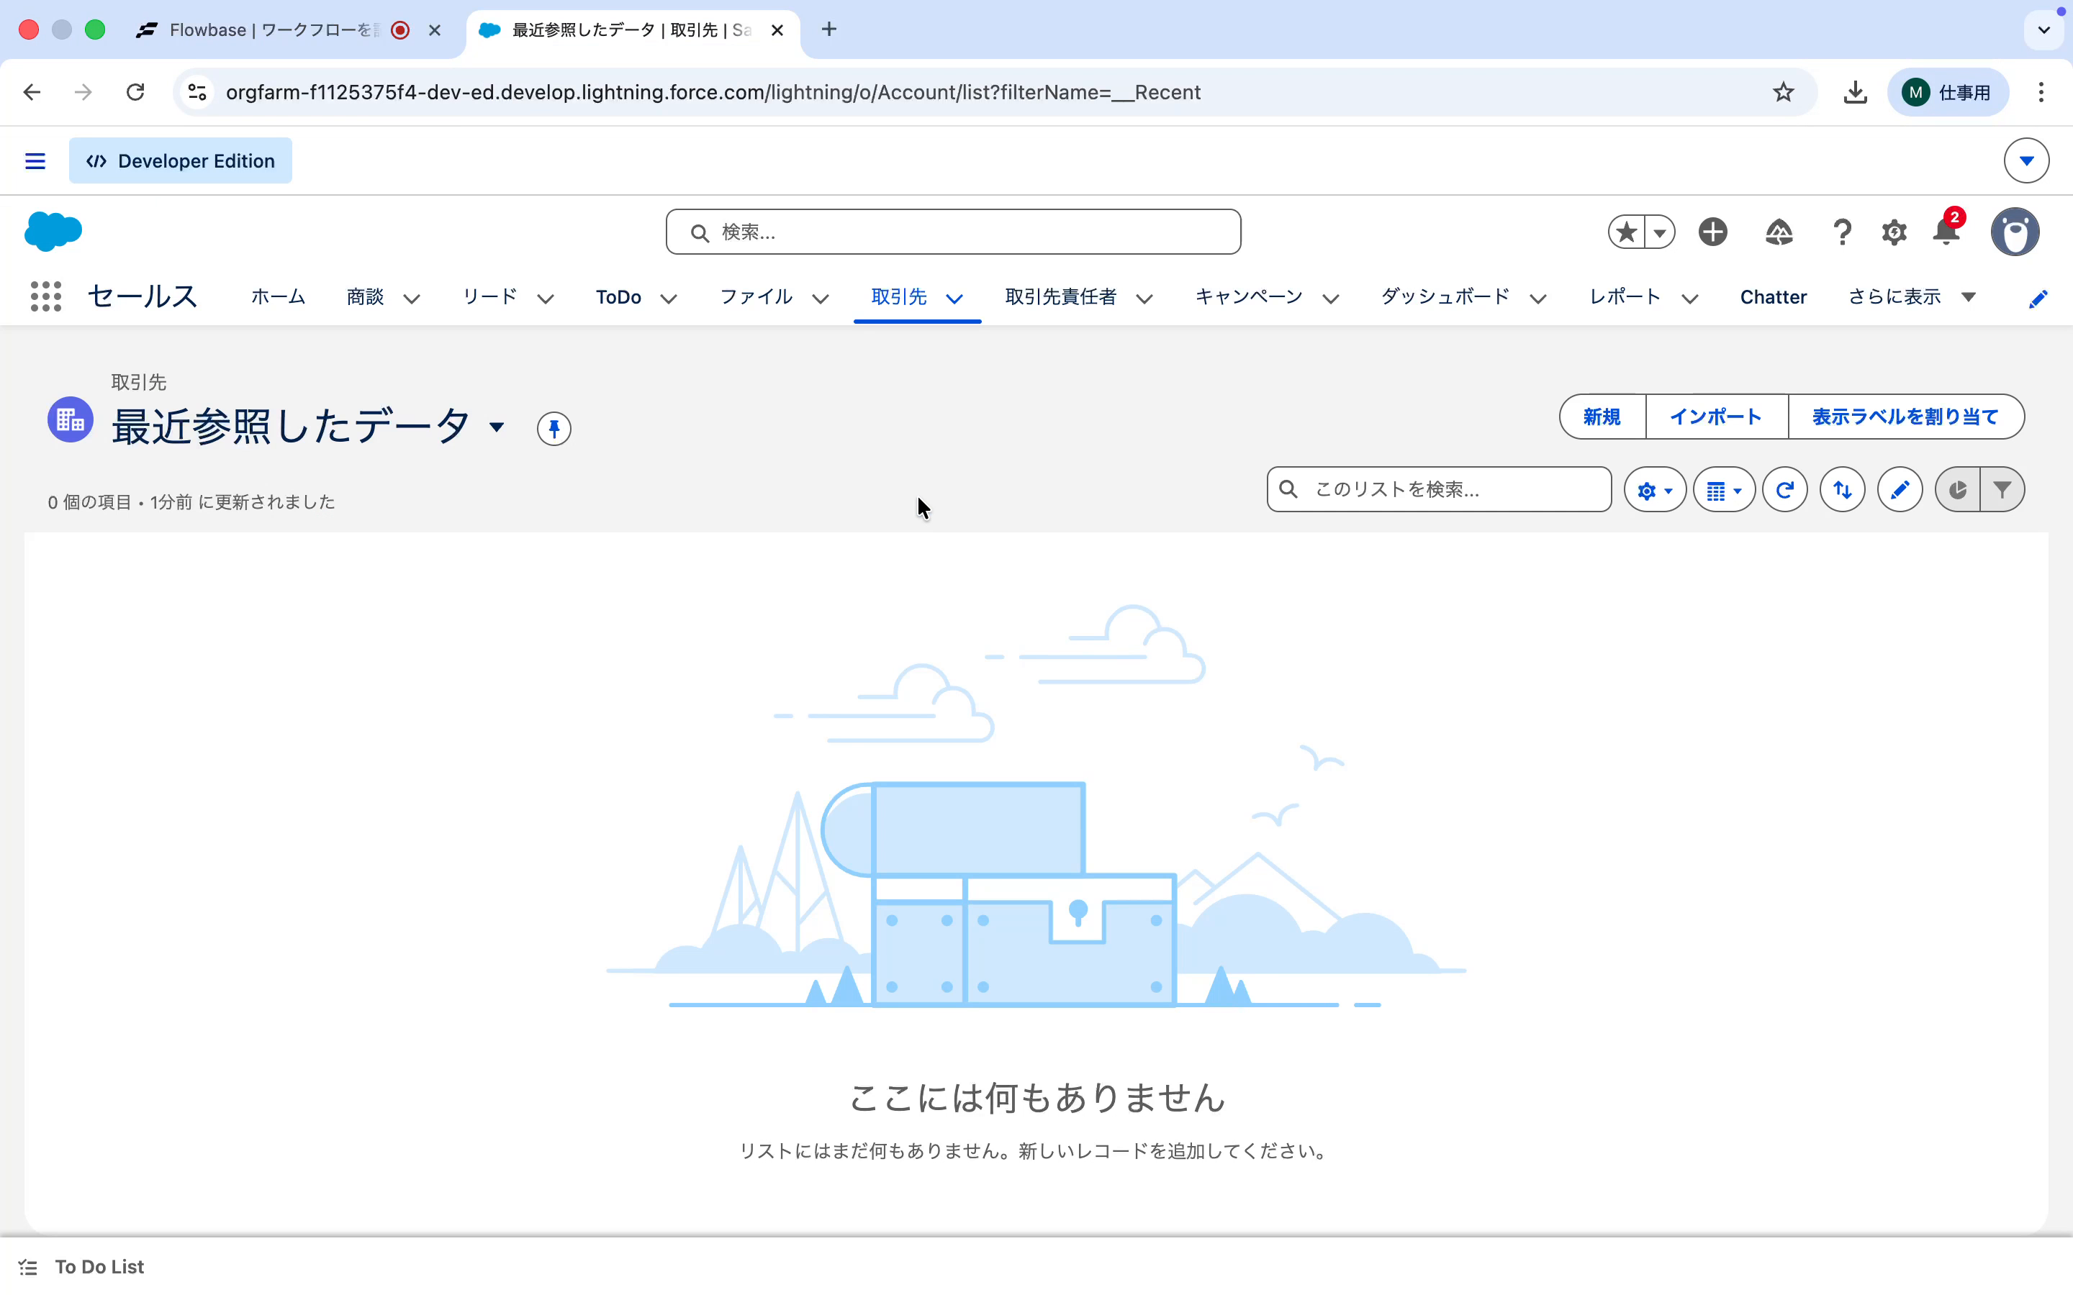Click the 新規 button
Image resolution: width=2073 pixels, height=1295 pixels.
[x=1601, y=417]
